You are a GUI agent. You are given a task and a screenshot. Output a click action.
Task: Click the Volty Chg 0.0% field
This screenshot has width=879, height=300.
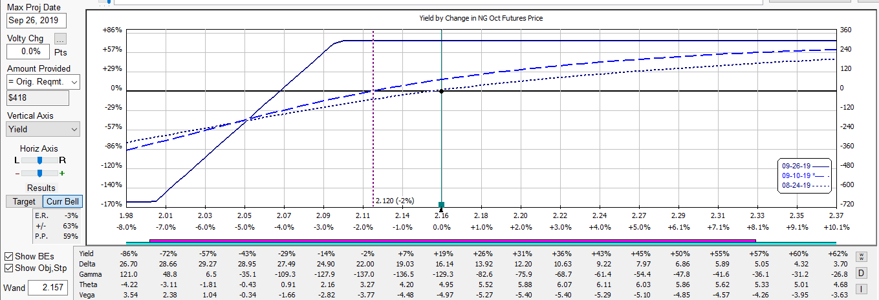(x=28, y=51)
